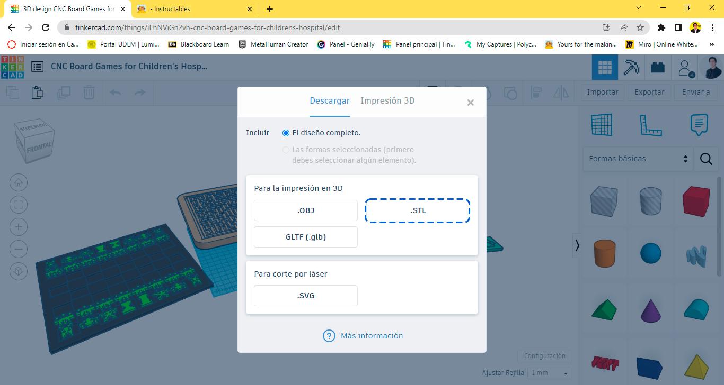The image size is (724, 385).
Task: Select the '3D design CNC Board Games' browser tab
Action: click(68, 9)
